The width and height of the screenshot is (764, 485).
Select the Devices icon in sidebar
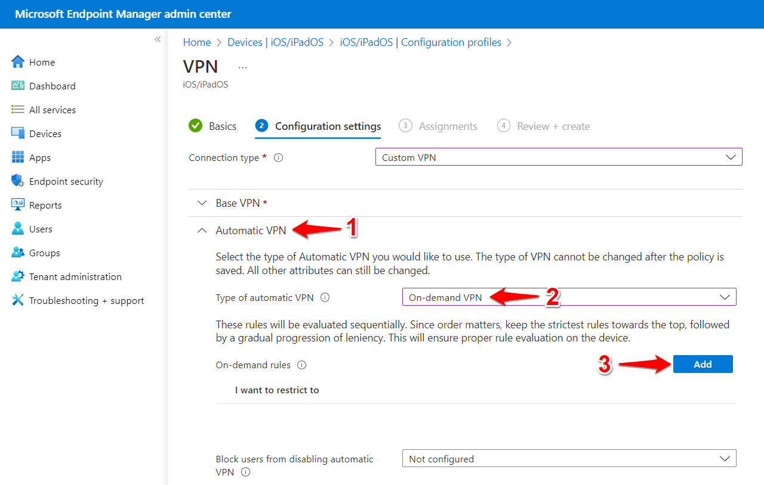click(x=17, y=133)
